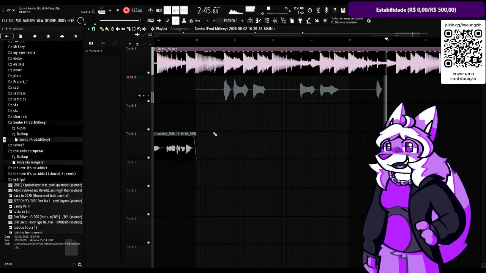
Task: Add a new pattern with plus button
Action: tap(242, 20)
